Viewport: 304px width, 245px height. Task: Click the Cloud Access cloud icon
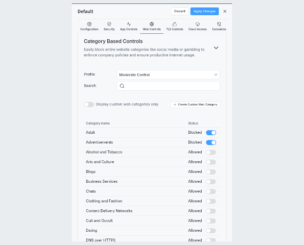pyautogui.click(x=197, y=24)
